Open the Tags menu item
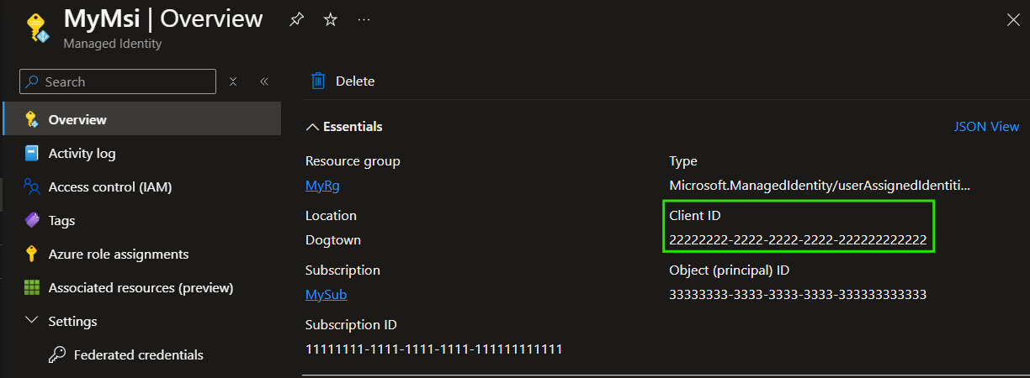 pos(142,220)
